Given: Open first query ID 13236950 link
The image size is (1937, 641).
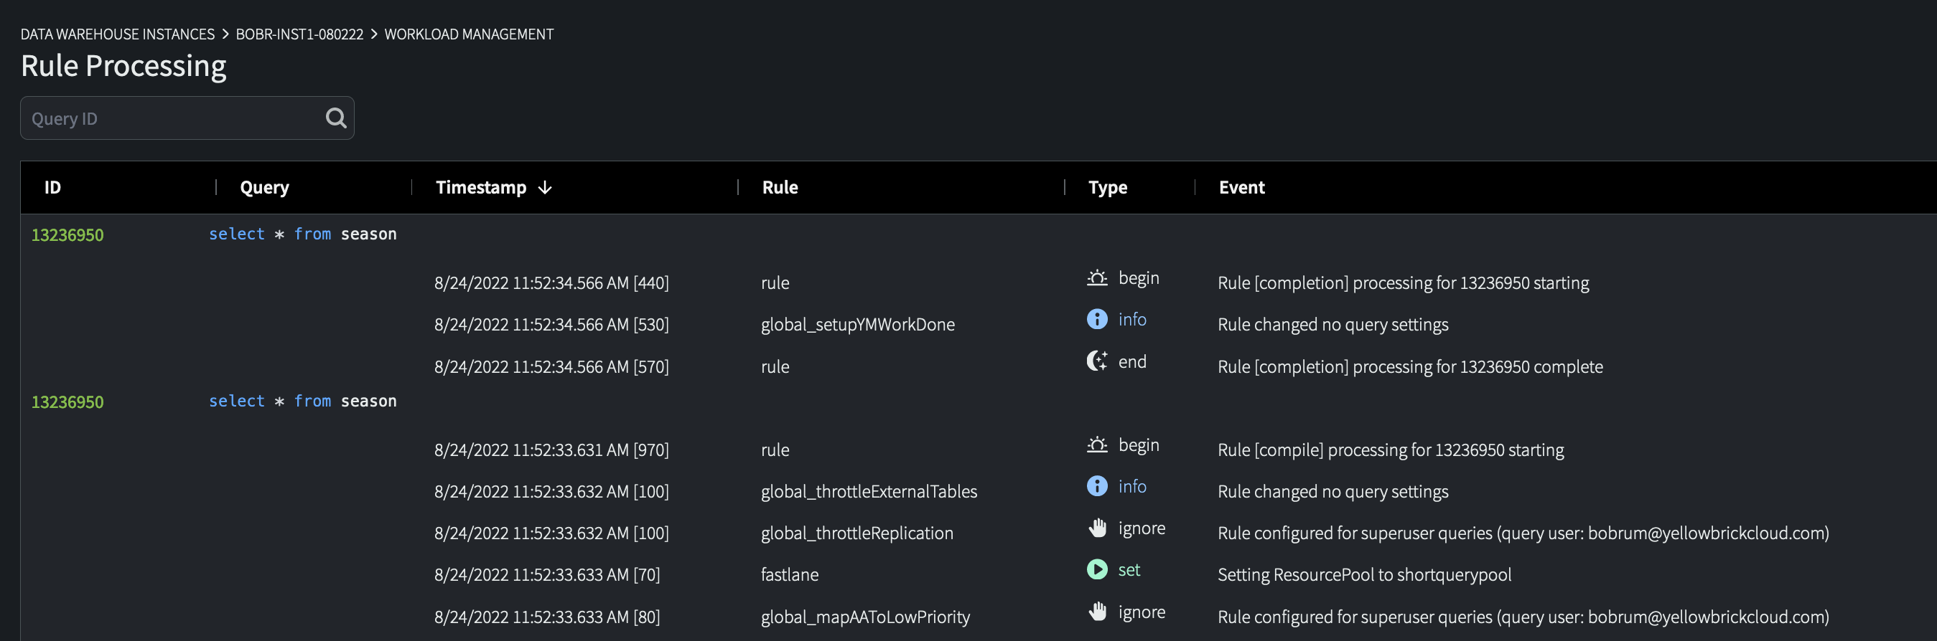Looking at the screenshot, I should coord(67,235).
